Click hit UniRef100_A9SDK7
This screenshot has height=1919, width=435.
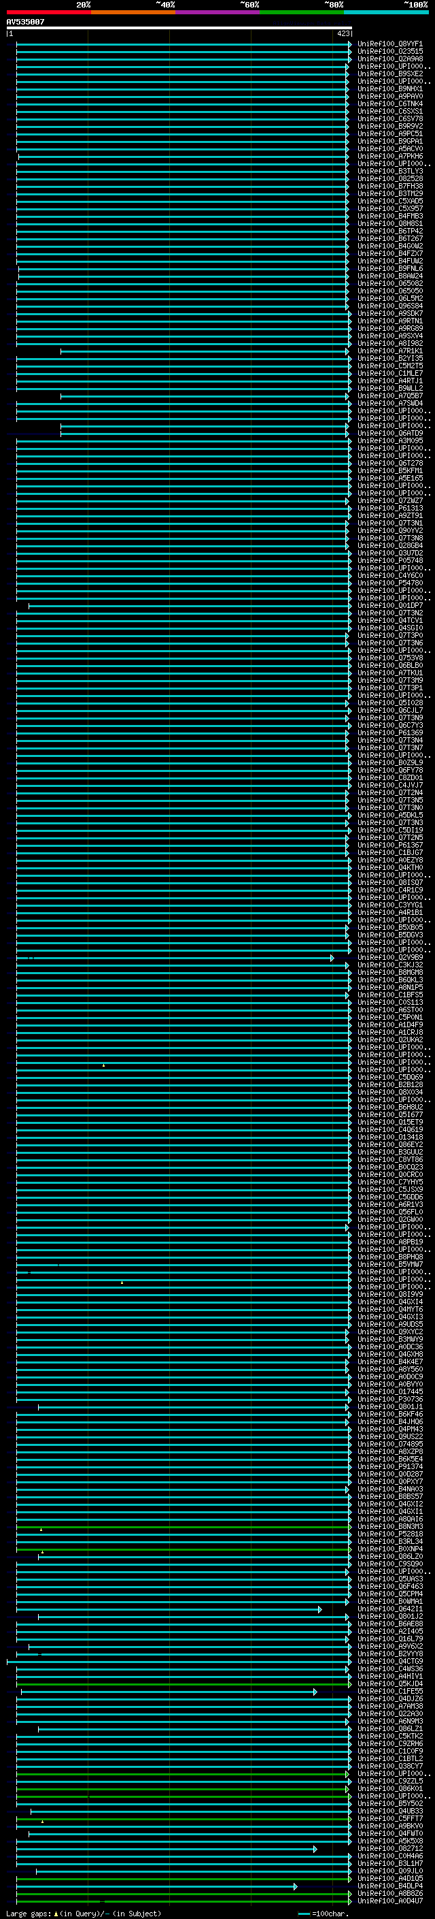pyautogui.click(x=389, y=314)
